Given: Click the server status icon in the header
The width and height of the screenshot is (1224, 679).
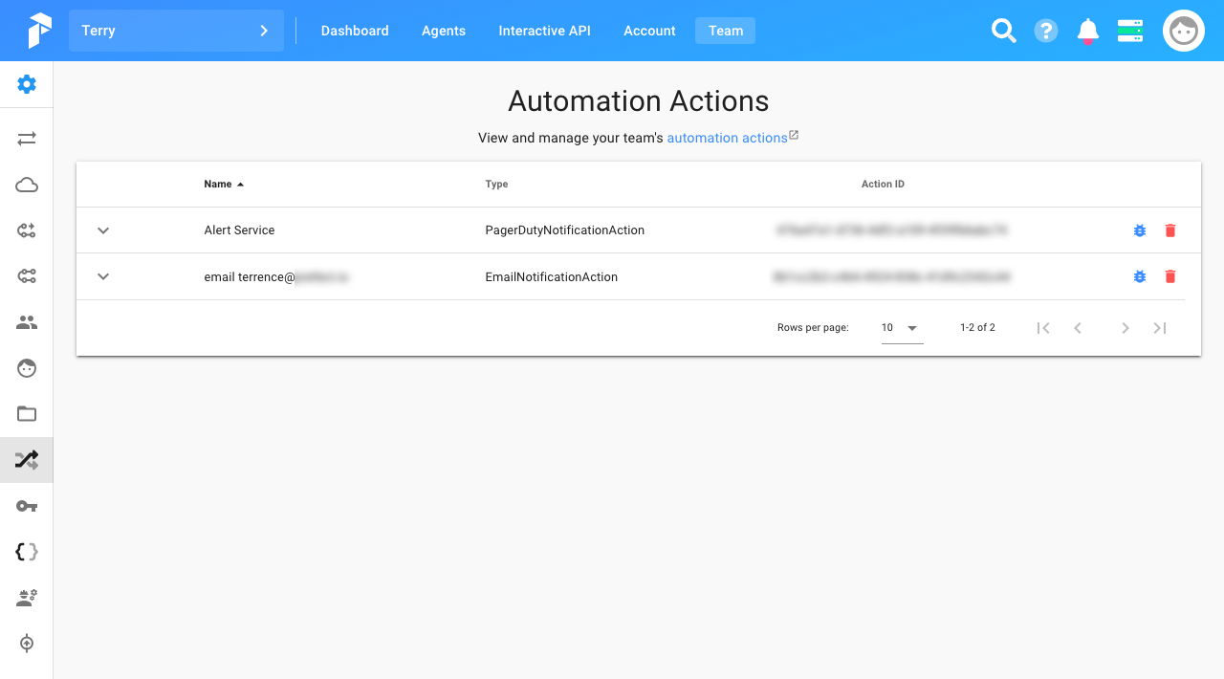Looking at the screenshot, I should 1130,31.
